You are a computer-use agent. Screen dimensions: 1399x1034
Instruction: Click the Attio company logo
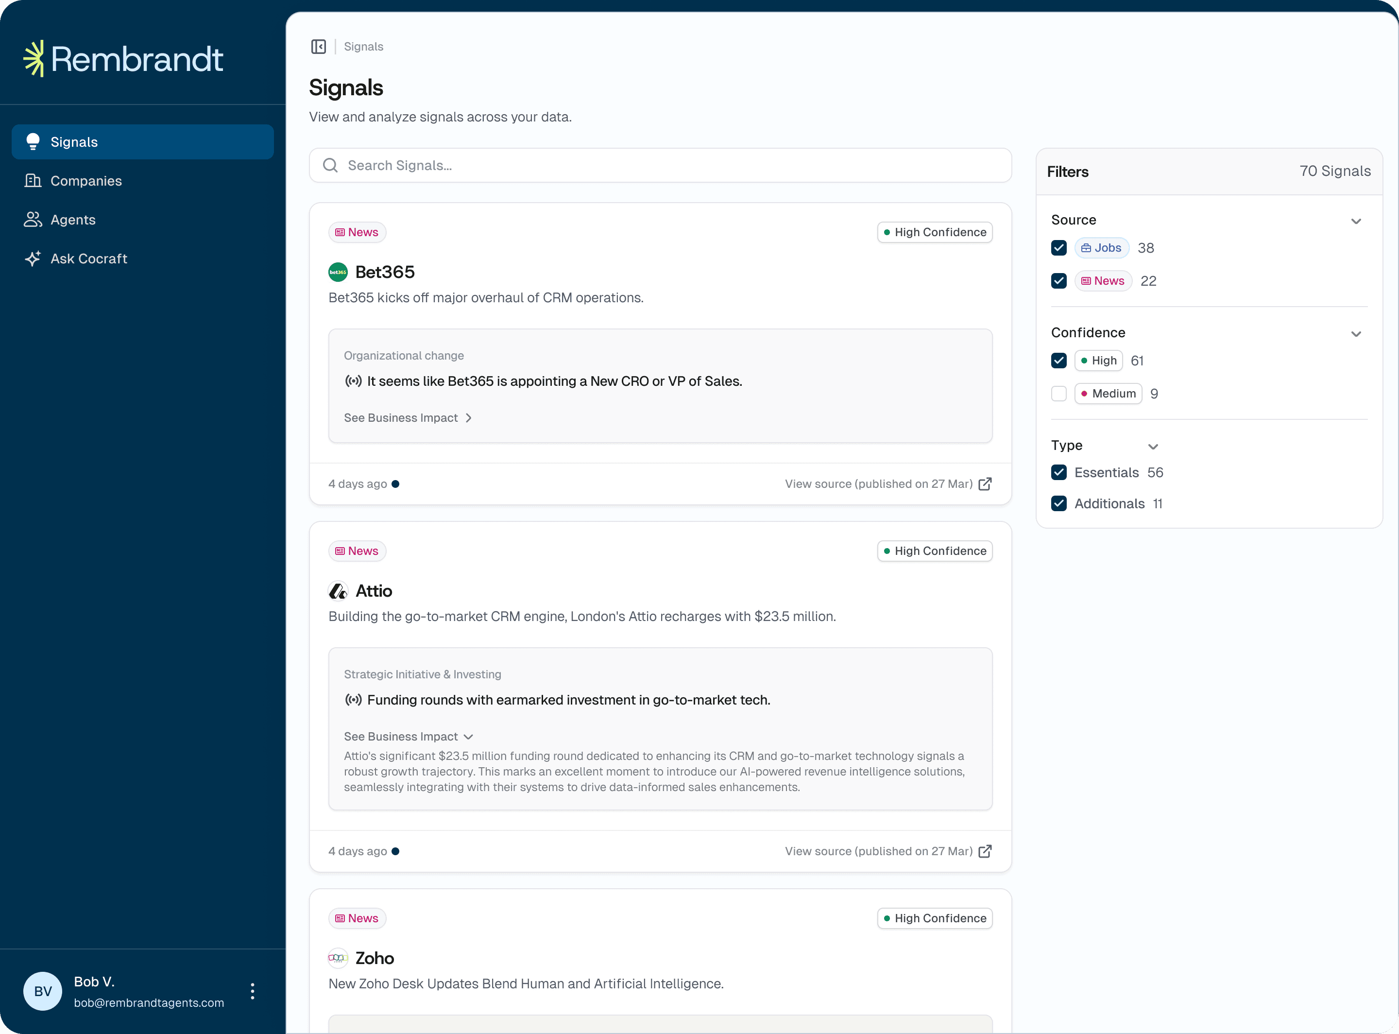(x=338, y=591)
